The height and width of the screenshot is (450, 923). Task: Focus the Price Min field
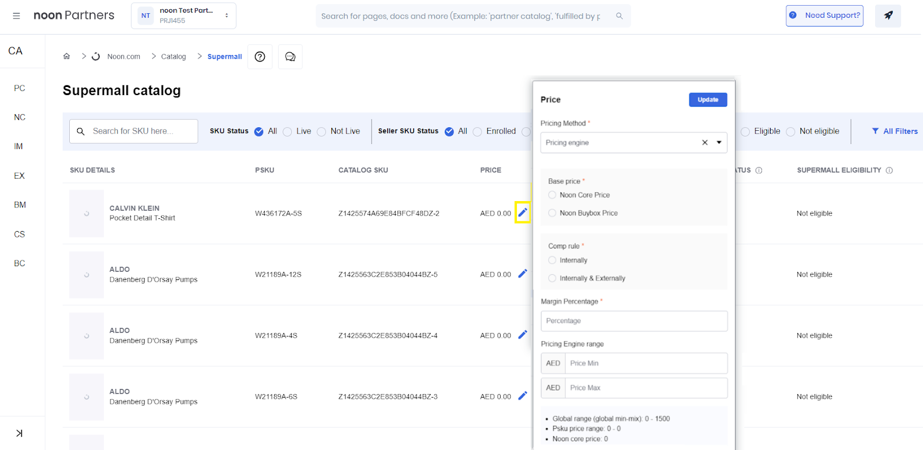[x=646, y=363]
